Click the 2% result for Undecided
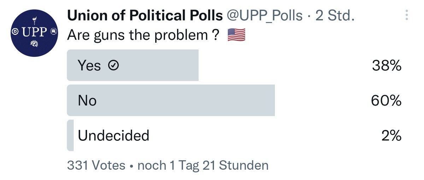Image resolution: width=424 pixels, height=180 pixels. (x=391, y=136)
